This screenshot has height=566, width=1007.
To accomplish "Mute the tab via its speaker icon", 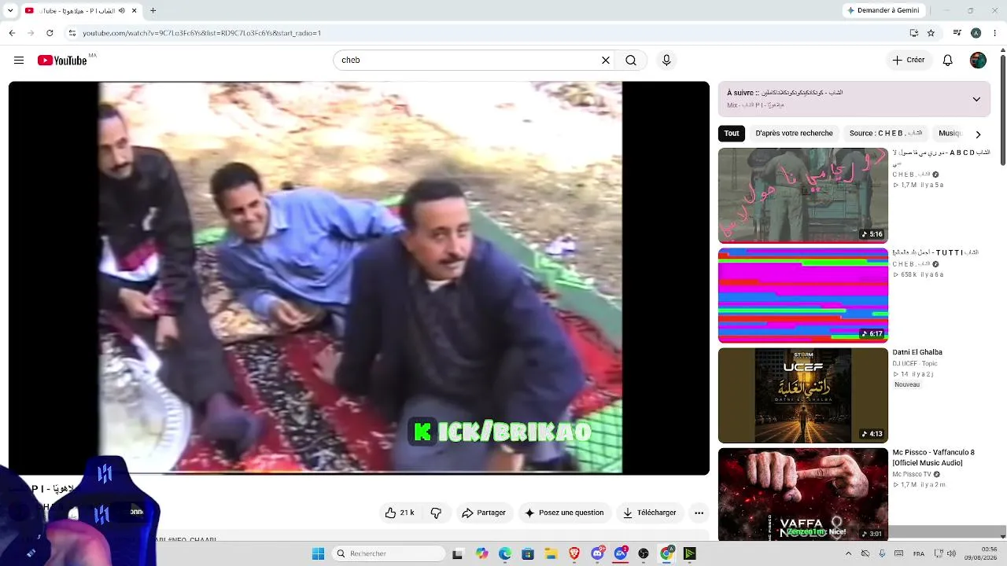I will 120,11.
